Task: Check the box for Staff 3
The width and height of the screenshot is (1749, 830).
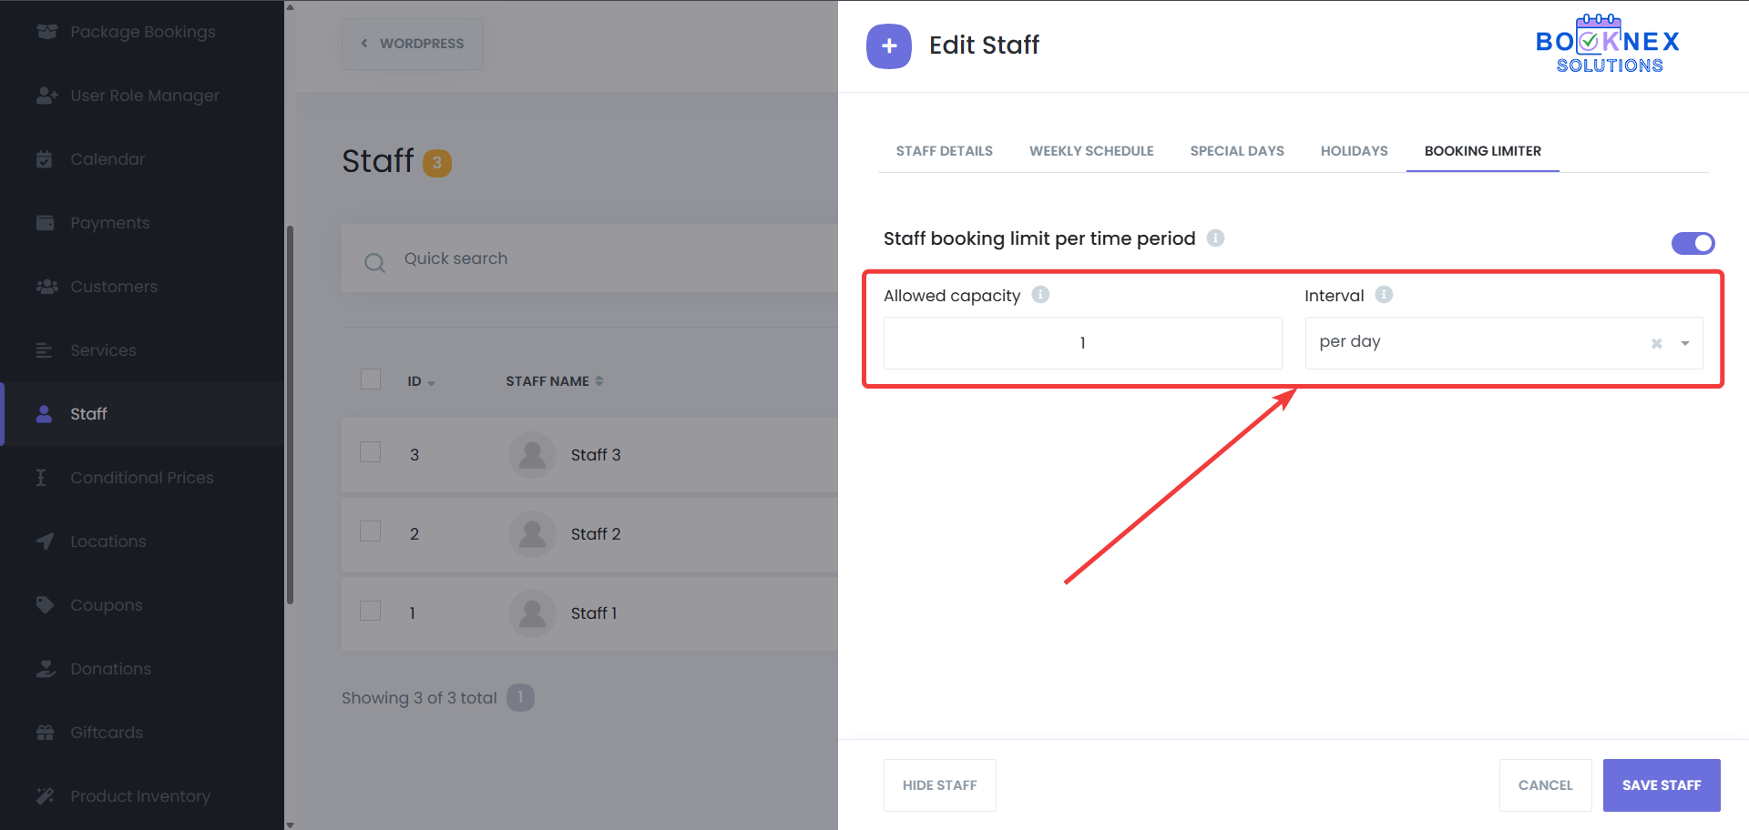Action: click(x=371, y=452)
